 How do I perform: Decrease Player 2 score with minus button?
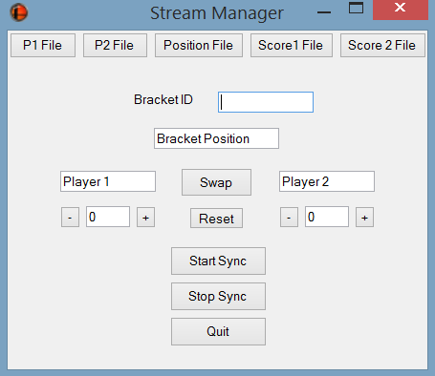pyautogui.click(x=289, y=218)
